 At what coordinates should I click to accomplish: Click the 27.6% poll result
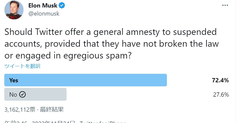click(221, 95)
